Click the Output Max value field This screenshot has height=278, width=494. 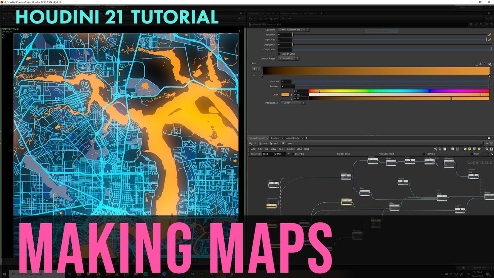point(284,49)
